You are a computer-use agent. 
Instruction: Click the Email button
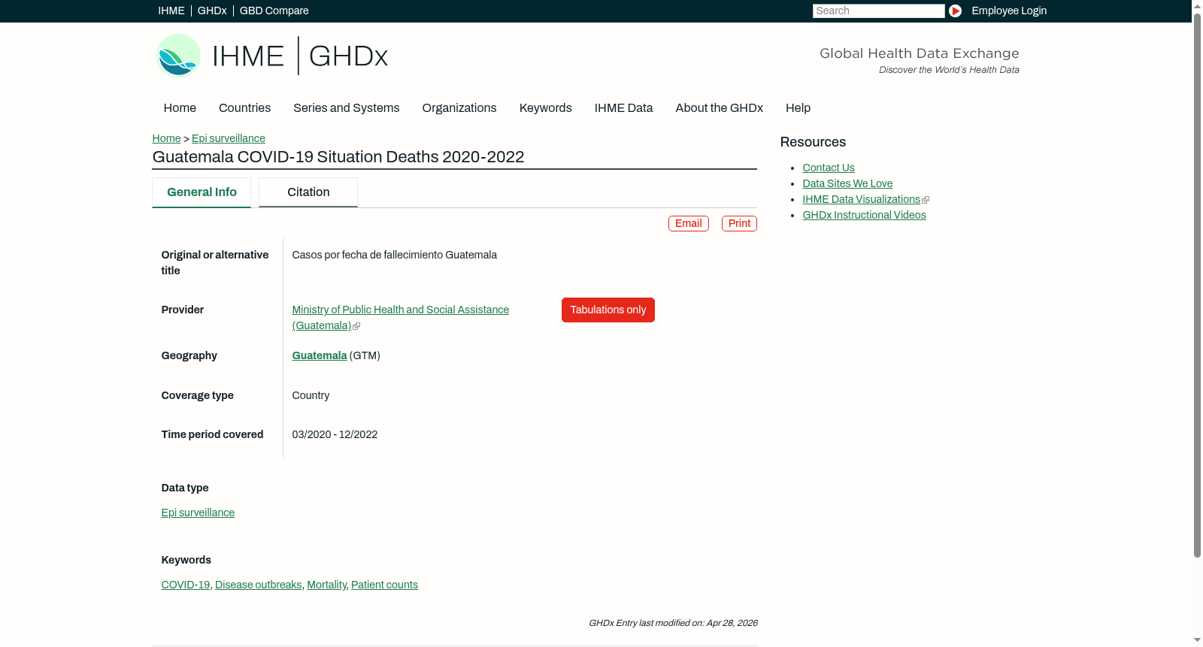pyautogui.click(x=689, y=223)
